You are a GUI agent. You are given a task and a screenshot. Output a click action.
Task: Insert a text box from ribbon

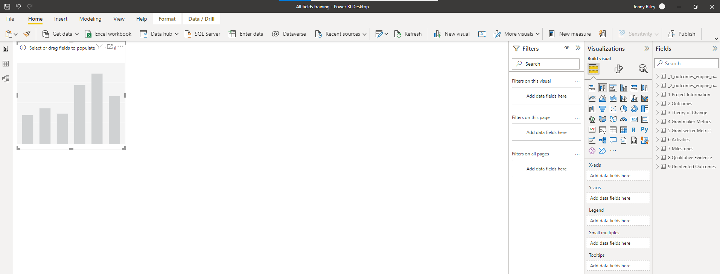[481, 34]
